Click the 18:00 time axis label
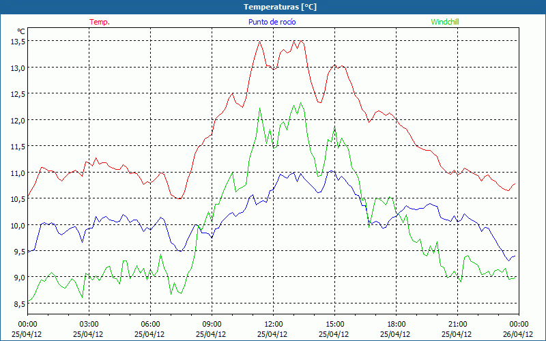The image size is (546, 341). (397, 325)
